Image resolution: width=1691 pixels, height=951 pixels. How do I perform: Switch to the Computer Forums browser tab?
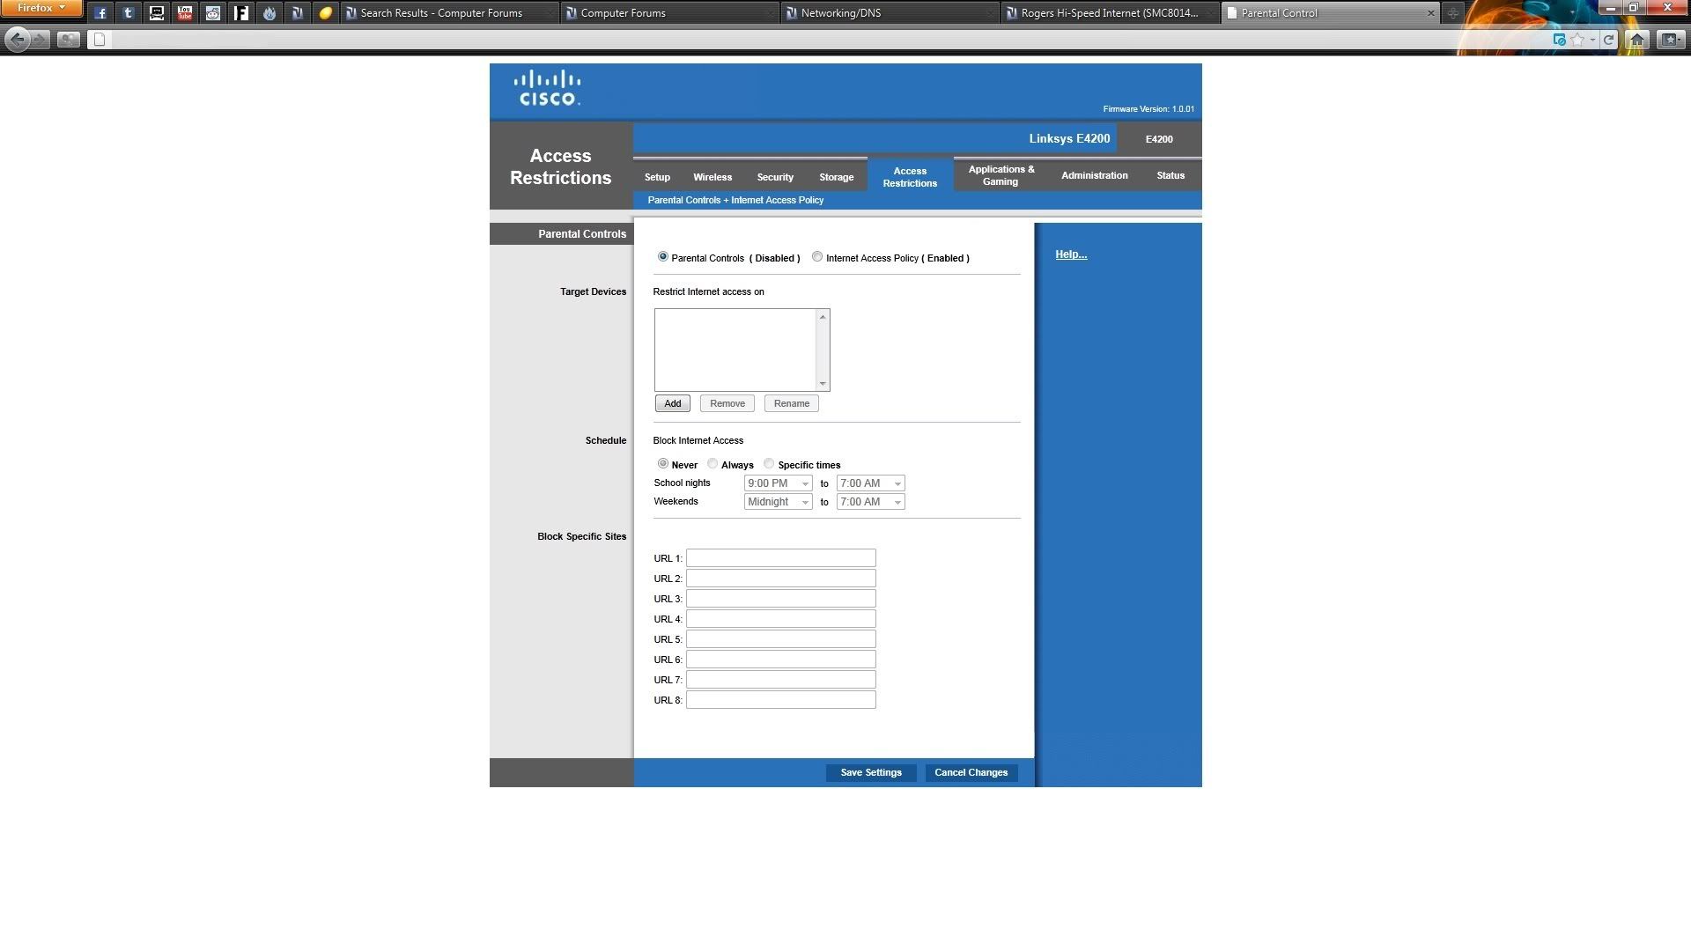pyautogui.click(x=669, y=13)
